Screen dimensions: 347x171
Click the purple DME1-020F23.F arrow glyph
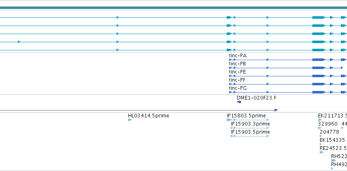(x=239, y=102)
